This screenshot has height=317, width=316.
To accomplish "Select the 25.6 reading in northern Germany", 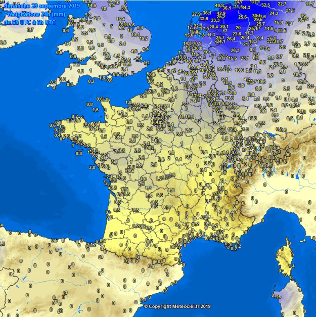I will (x=242, y=17).
